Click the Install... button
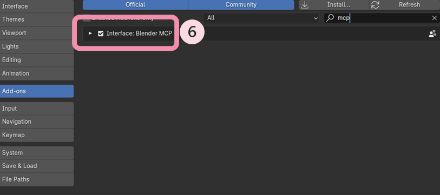The height and width of the screenshot is (195, 440). coord(333,5)
